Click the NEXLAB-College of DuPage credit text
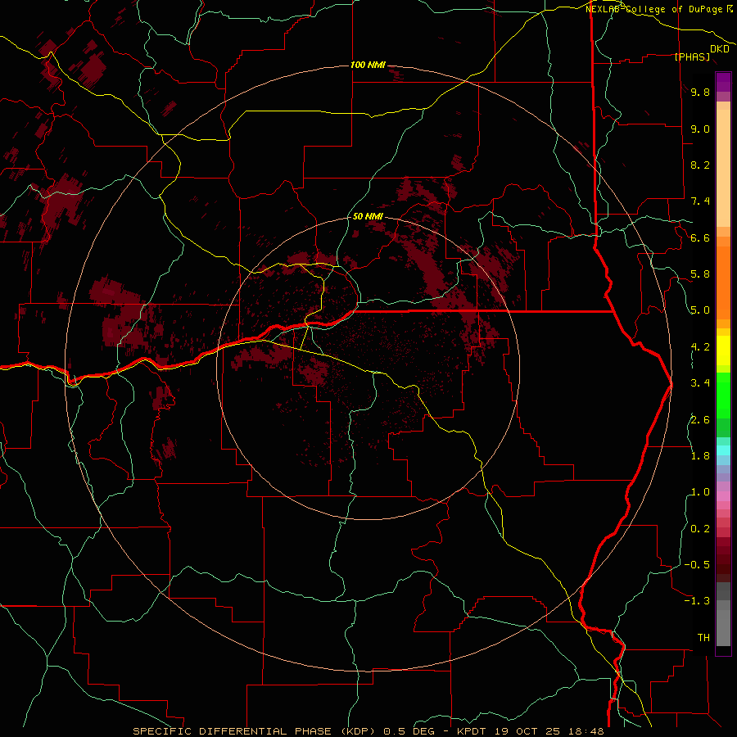737x737 pixels. coord(655,9)
